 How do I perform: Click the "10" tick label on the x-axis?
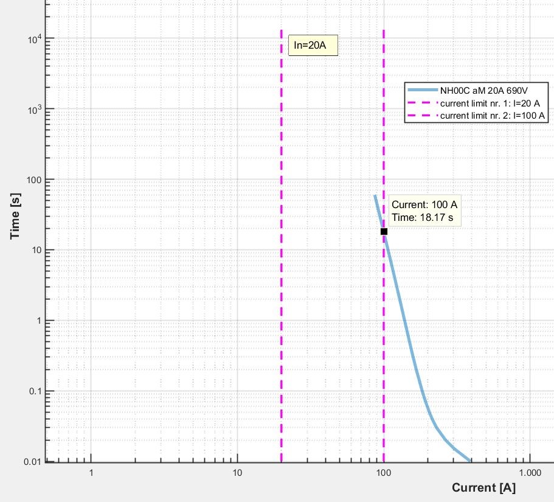pos(237,473)
